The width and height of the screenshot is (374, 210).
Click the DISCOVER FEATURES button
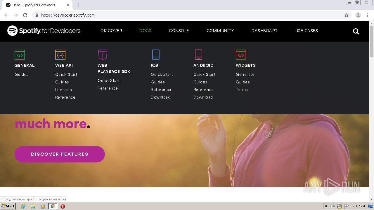[60, 154]
